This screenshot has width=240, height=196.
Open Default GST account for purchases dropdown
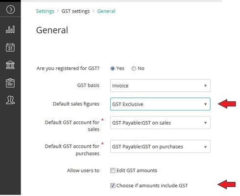coord(160,147)
